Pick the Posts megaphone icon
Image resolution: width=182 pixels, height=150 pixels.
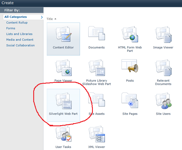click(130, 66)
